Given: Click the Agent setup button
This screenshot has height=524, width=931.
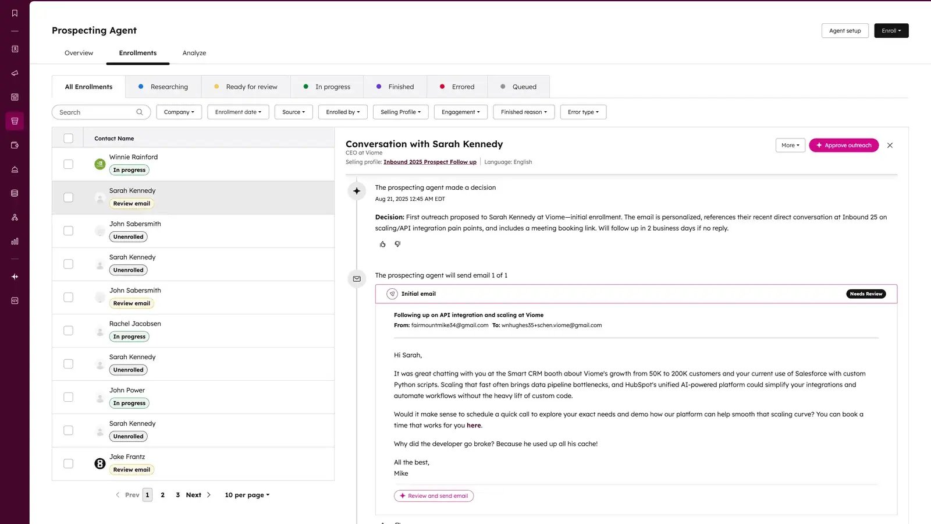Looking at the screenshot, I should click(845, 31).
